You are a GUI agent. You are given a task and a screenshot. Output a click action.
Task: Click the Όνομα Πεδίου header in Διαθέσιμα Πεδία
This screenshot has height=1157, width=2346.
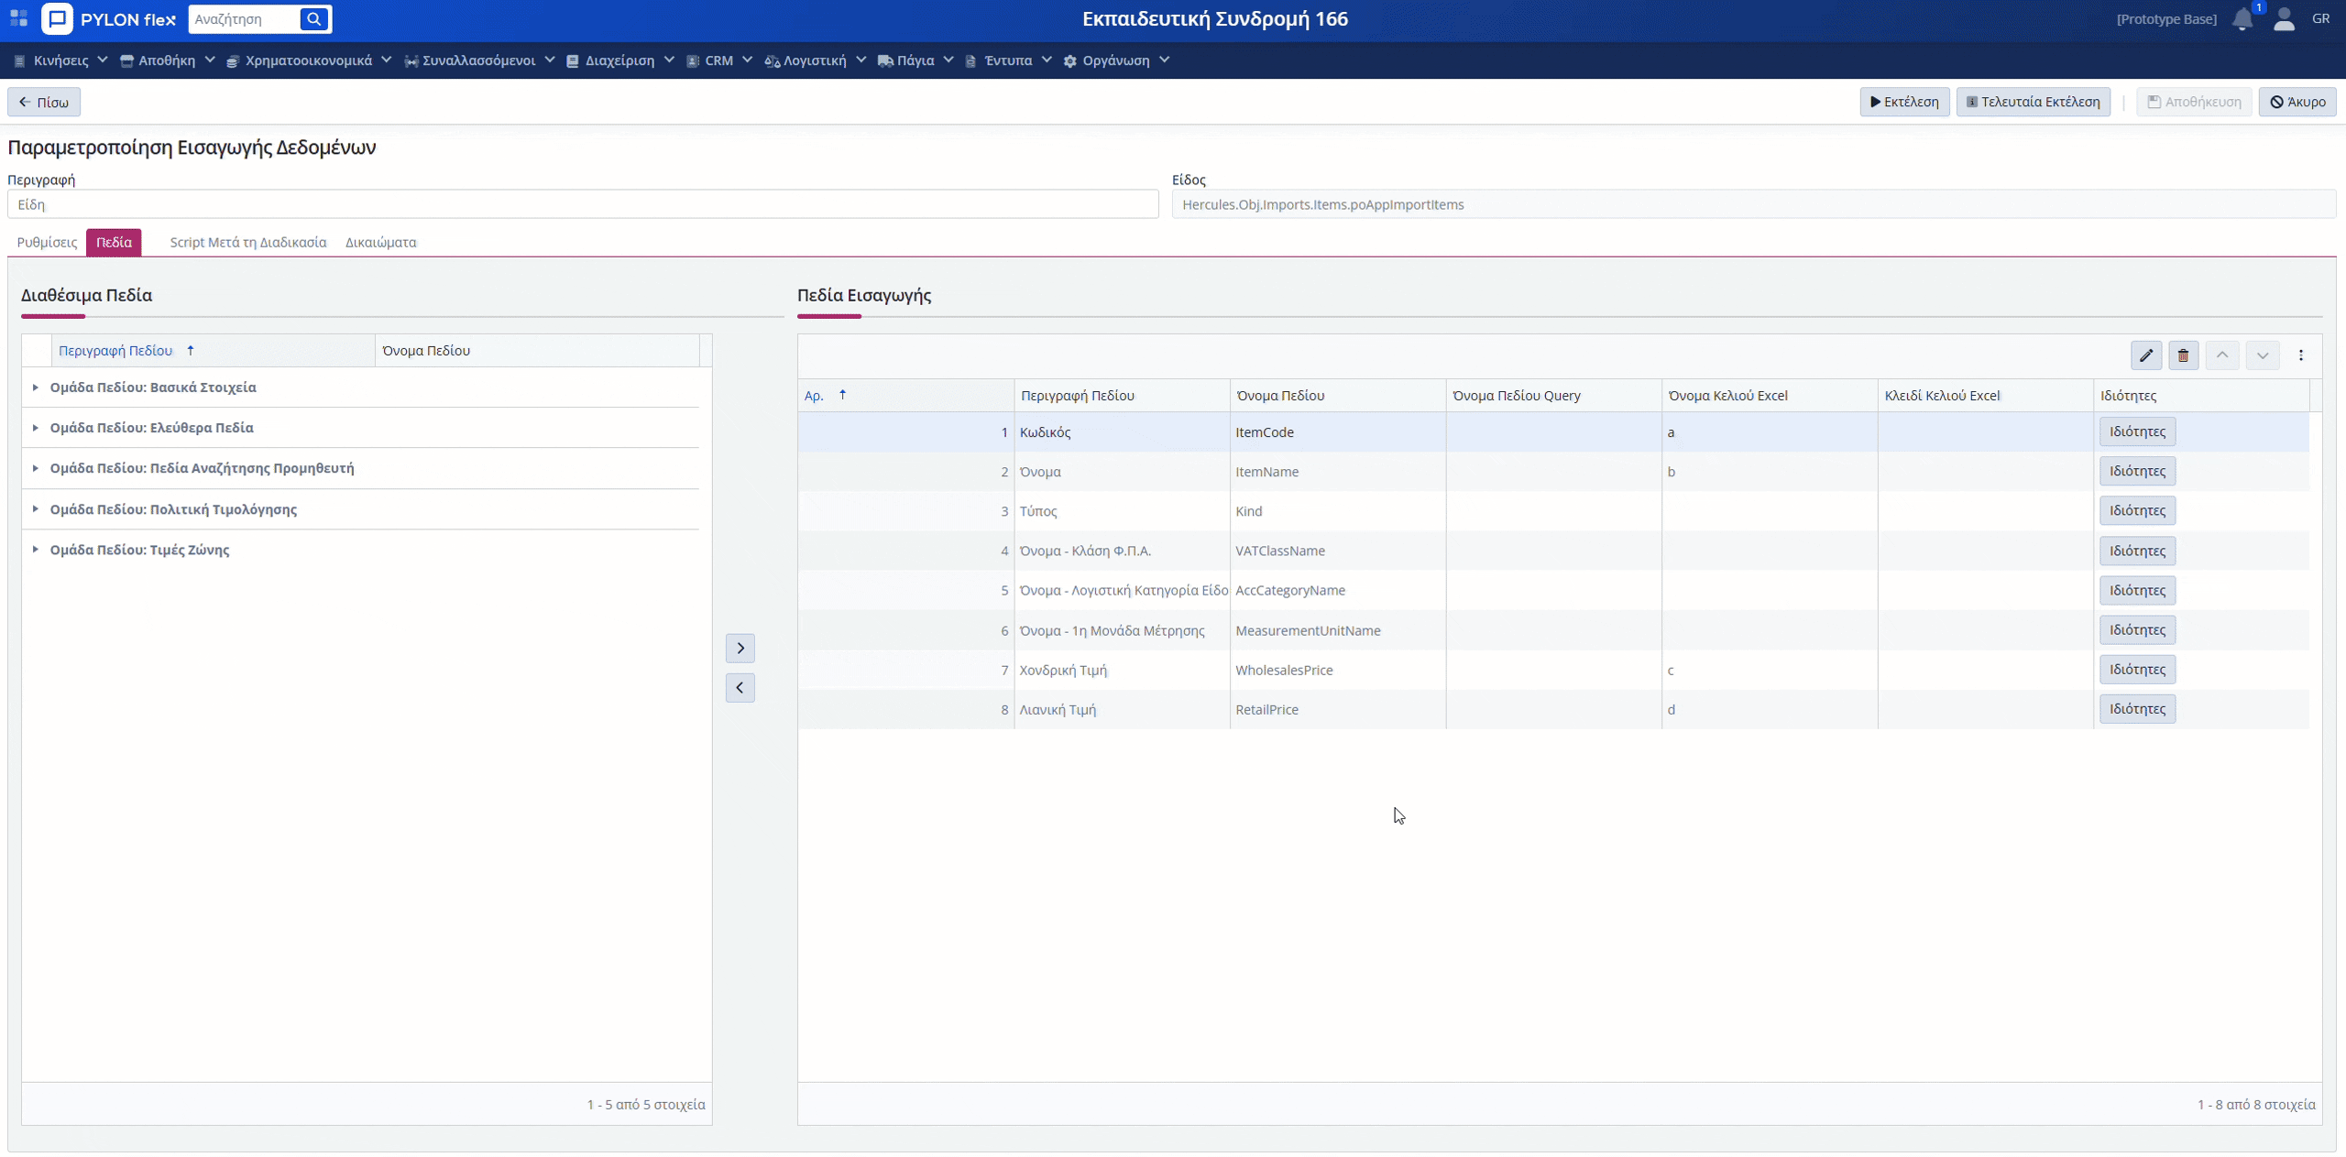[x=537, y=350]
